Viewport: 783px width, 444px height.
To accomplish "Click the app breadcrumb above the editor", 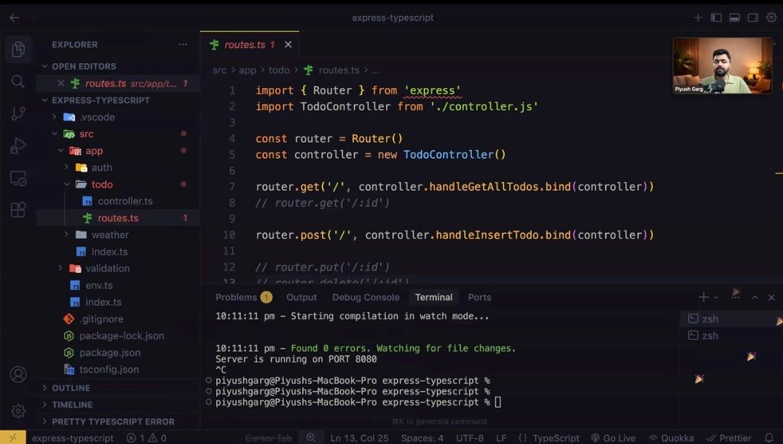I will (x=248, y=70).
